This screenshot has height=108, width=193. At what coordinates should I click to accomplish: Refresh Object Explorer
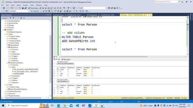(x=21, y=18)
